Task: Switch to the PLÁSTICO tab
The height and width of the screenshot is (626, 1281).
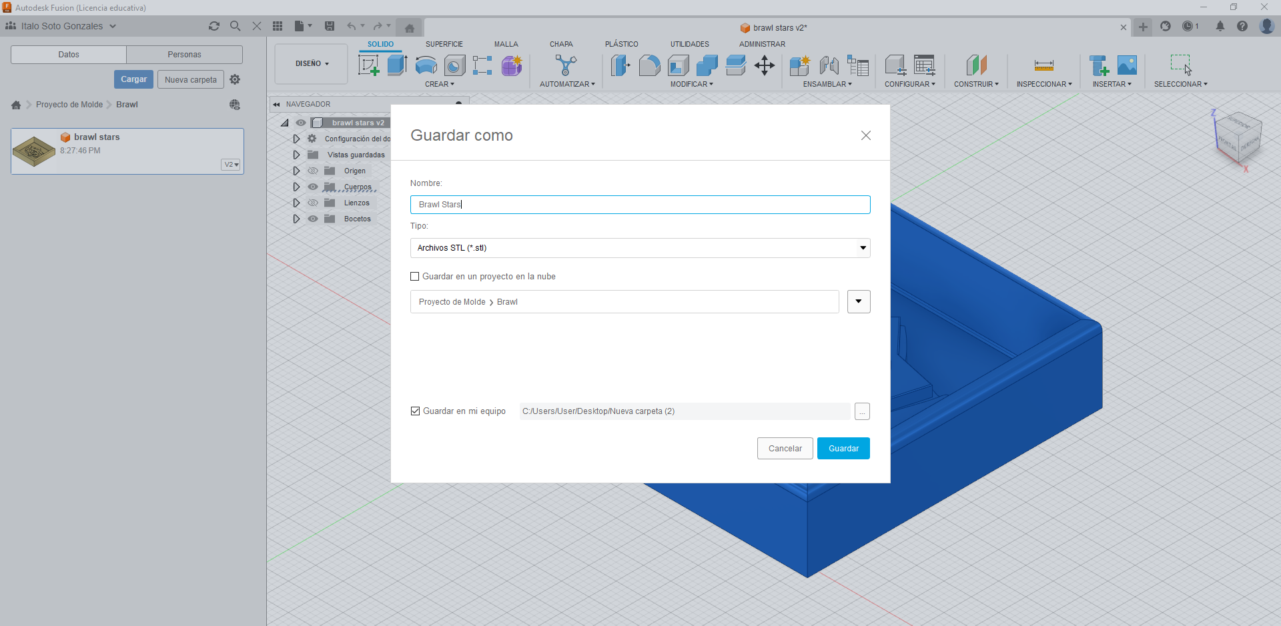Action: [x=622, y=44]
